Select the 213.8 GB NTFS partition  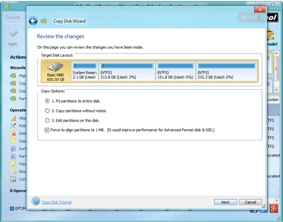tap(127, 71)
